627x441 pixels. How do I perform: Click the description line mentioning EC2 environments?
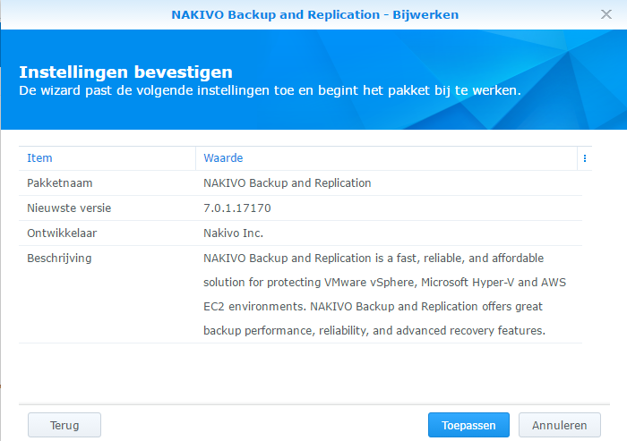pyautogui.click(x=374, y=307)
